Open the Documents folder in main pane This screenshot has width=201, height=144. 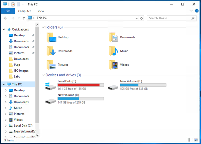tap(114, 37)
